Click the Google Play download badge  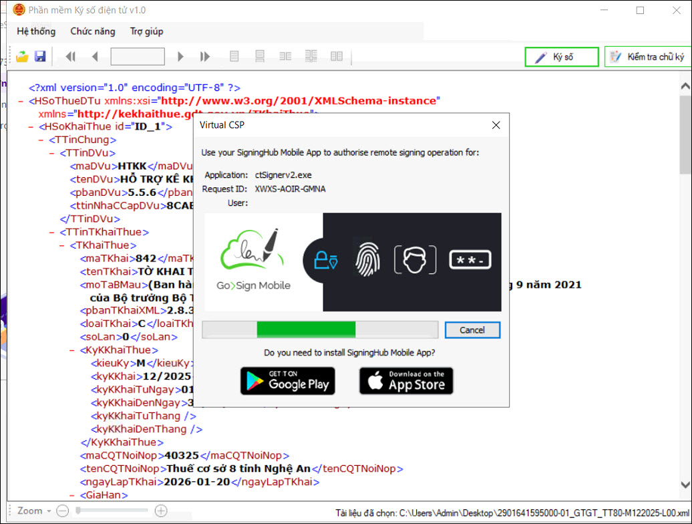coord(287,381)
